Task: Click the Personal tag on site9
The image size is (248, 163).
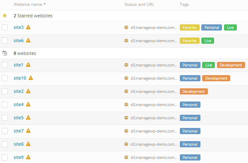Action: (190, 157)
